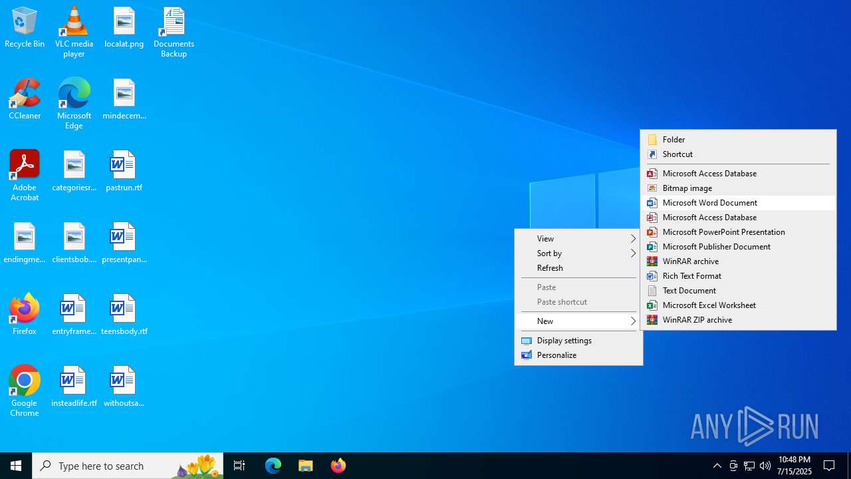This screenshot has width=851, height=479.
Task: Select the VLC media player shortcut
Action: coord(74,32)
